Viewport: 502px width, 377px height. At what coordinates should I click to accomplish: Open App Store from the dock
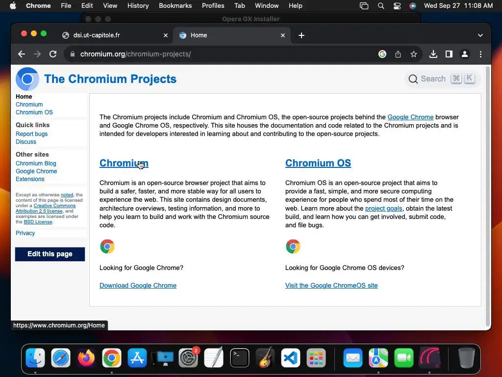pos(137,358)
